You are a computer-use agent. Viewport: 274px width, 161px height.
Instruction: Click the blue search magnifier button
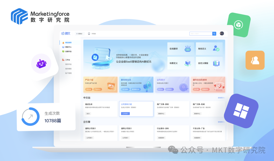point(214,34)
